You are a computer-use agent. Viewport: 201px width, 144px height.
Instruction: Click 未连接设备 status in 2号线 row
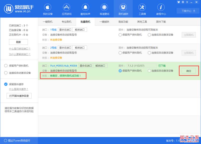56,58
